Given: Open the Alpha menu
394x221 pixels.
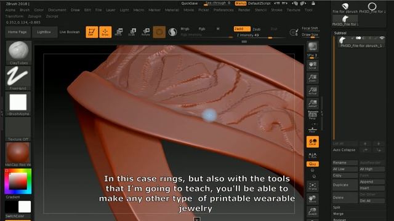Looking at the screenshot, I should (10, 10).
